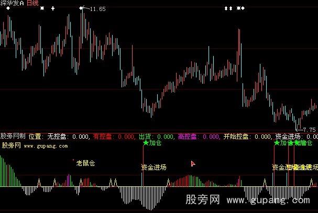Click the stock name 深华发A
The width and height of the screenshot is (318, 213).
point(12,3)
